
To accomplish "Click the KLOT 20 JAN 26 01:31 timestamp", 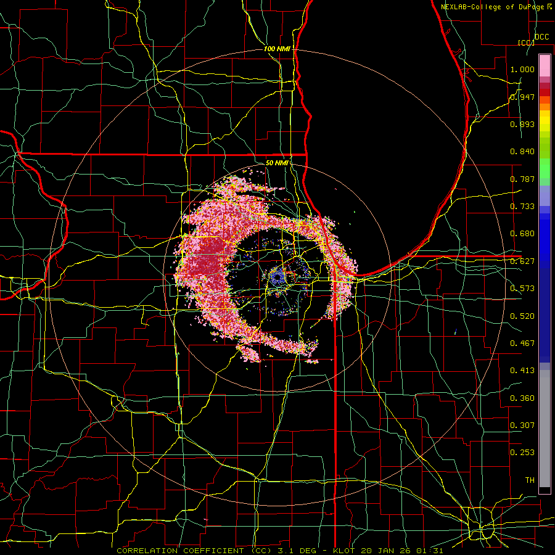I will pyautogui.click(x=388, y=551).
